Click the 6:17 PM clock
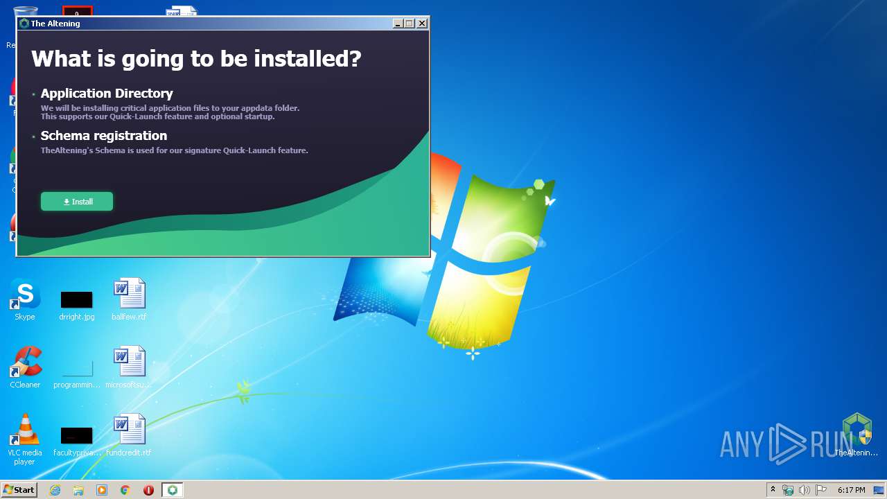This screenshot has height=499, width=887. point(851,490)
